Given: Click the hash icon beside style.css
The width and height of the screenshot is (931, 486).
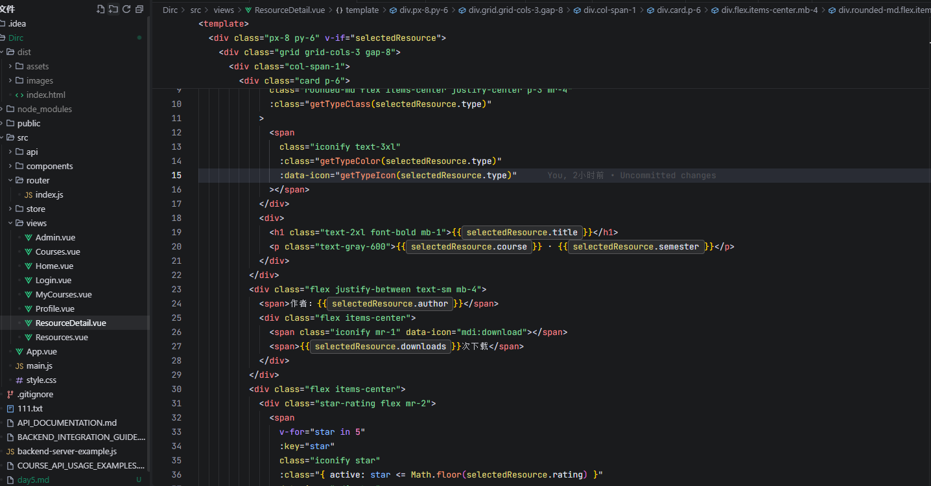Looking at the screenshot, I should pyautogui.click(x=19, y=380).
